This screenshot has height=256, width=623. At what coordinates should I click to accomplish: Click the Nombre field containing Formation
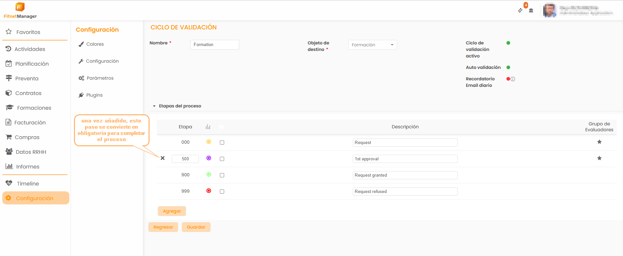tap(214, 45)
